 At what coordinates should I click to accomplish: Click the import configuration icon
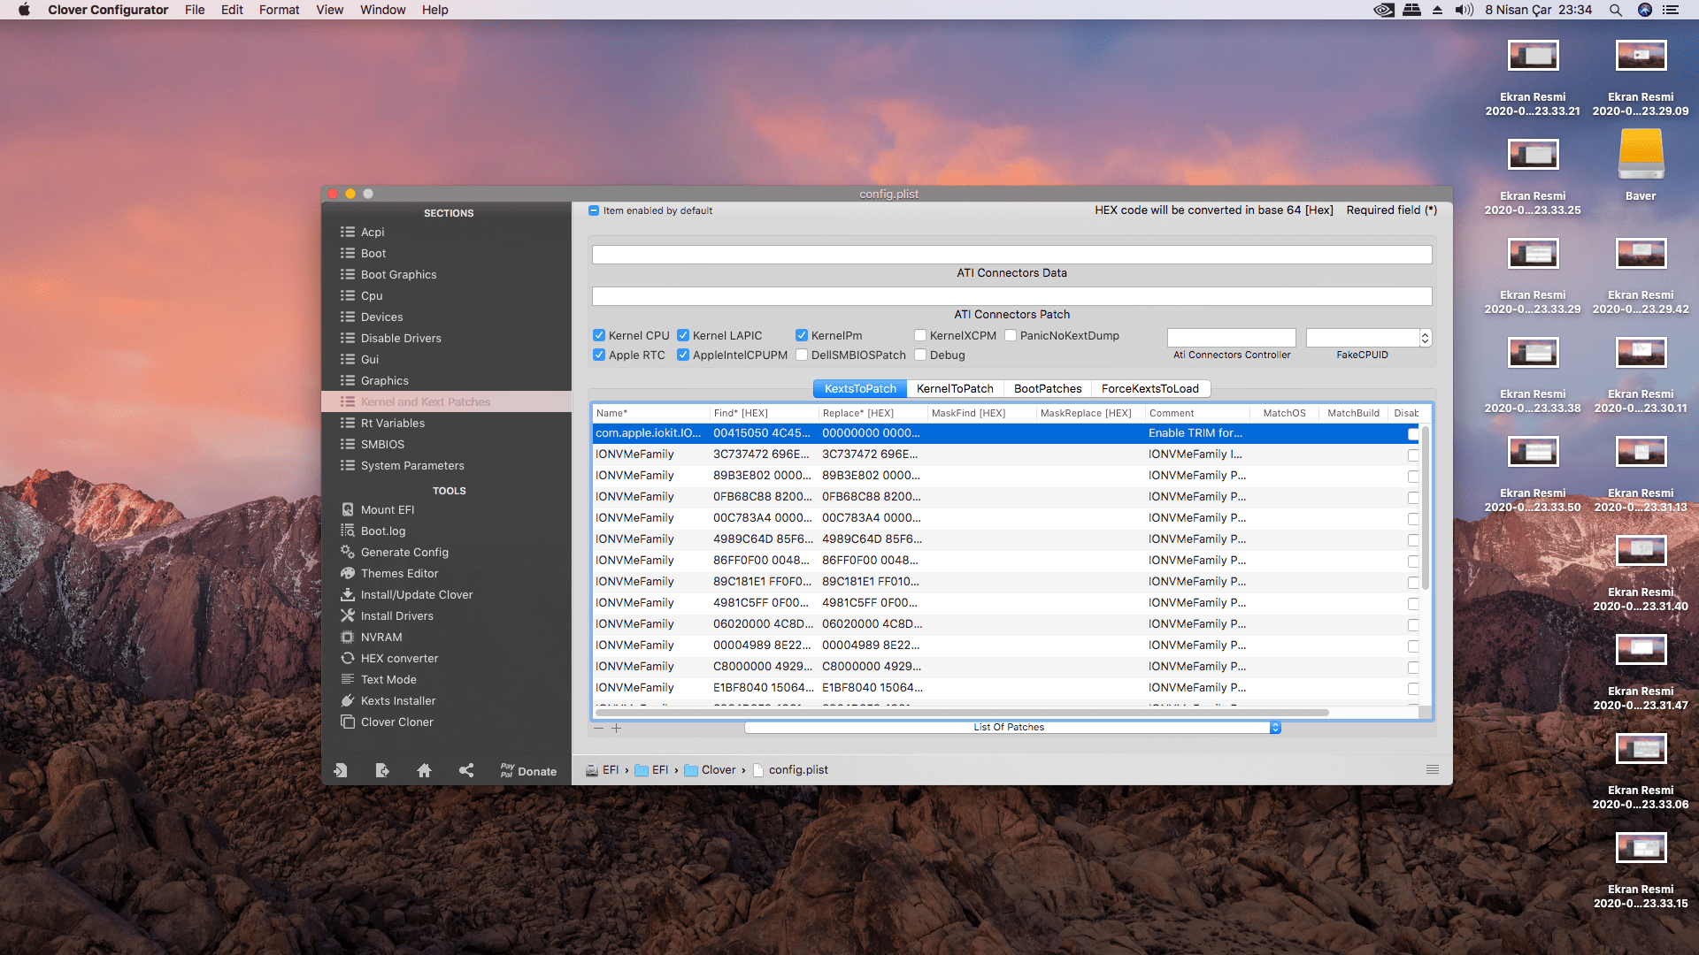click(x=341, y=770)
